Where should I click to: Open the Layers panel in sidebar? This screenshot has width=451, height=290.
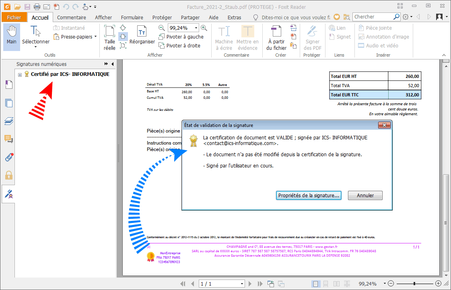(9, 121)
